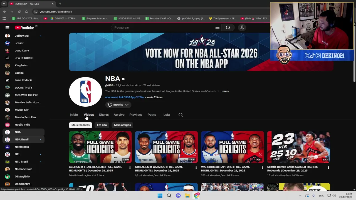Open the on-screen keyboard icon in search box
This screenshot has height=200, width=356.
tap(217, 27)
